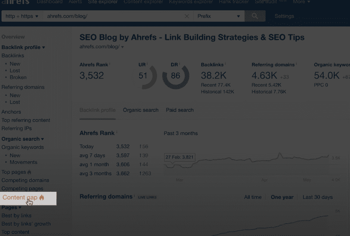Screen dimensions: 350x236
Task: Open Rank tracker in top navigation
Action: click(x=234, y=2)
